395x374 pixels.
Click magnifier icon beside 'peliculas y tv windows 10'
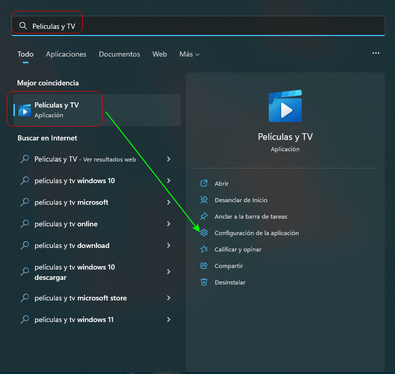pos(25,181)
